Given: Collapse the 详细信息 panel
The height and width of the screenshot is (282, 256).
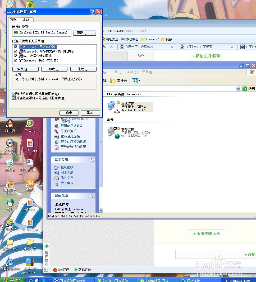Looking at the screenshot, I should pos(92,195).
